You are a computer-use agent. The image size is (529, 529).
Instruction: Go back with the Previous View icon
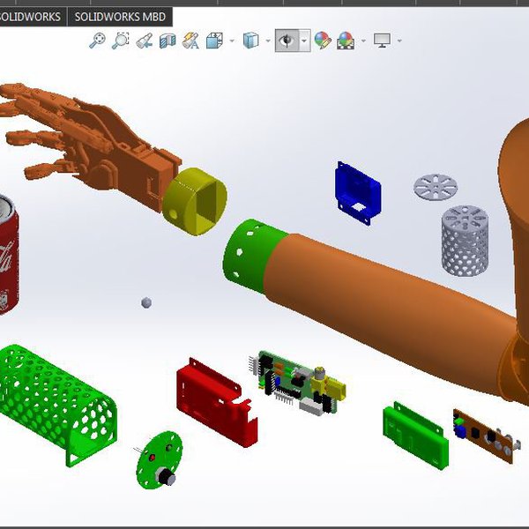point(144,41)
